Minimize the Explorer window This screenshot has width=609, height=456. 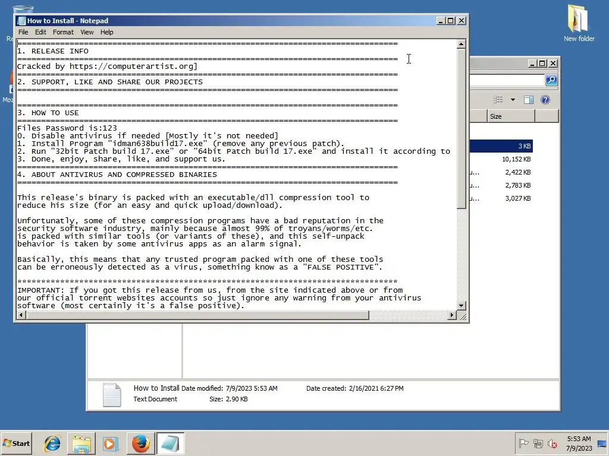click(532, 64)
